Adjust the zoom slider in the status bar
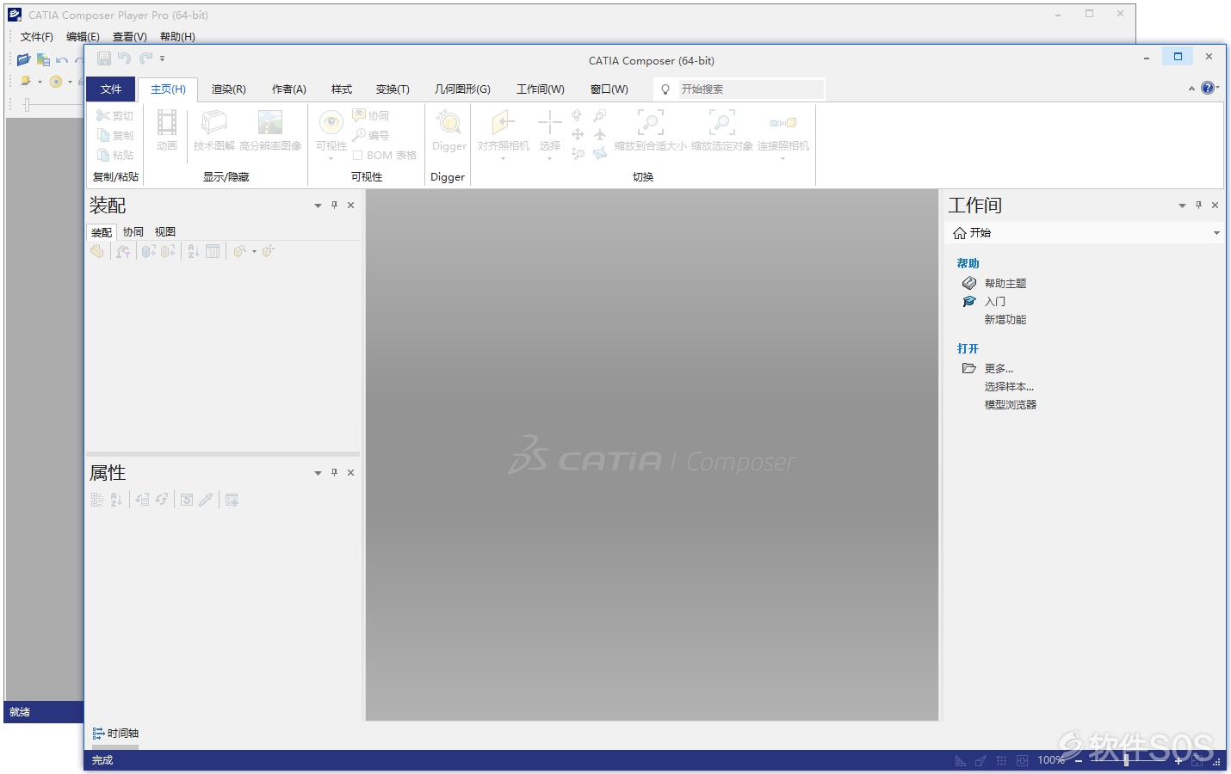The width and height of the screenshot is (1231, 774). pos(1126,760)
